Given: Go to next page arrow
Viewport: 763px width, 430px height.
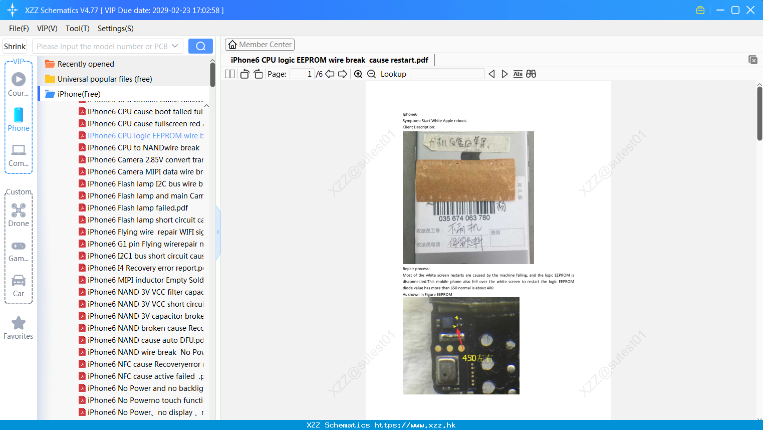Looking at the screenshot, I should click(x=343, y=74).
